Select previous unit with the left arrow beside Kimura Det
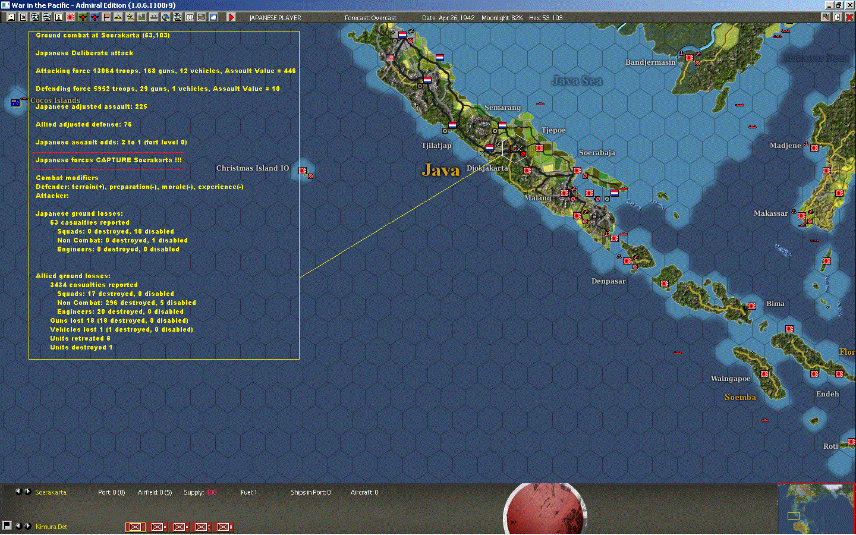The width and height of the screenshot is (856, 535). (18, 526)
